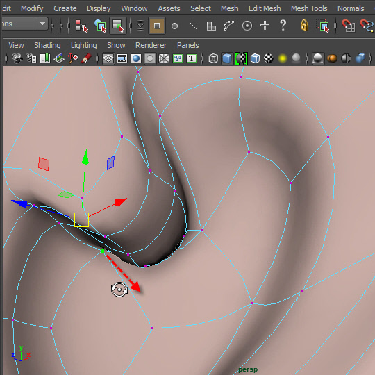Toggle safe action display
Image resolution: width=375 pixels, height=375 pixels.
(178, 58)
